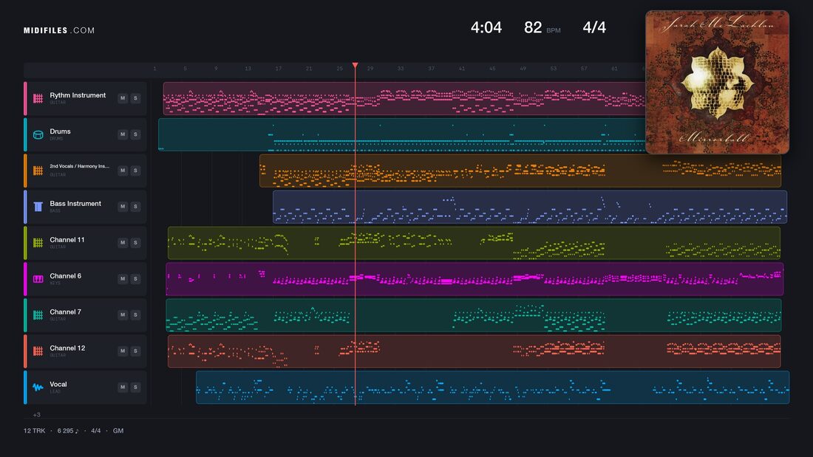813x457 pixels.
Task: Click the guitar icon on 2nd Vocals track
Action: pos(38,171)
